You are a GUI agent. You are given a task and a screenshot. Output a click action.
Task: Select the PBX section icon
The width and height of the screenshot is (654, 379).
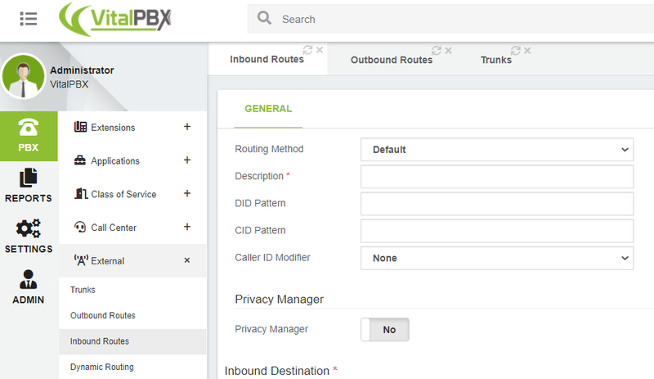pos(29,127)
